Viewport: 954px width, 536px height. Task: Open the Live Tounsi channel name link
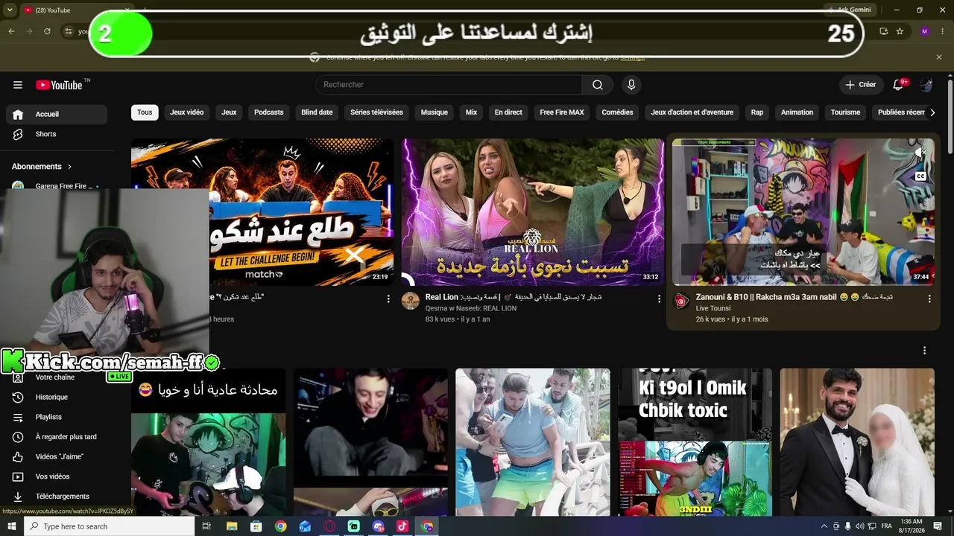coord(713,308)
